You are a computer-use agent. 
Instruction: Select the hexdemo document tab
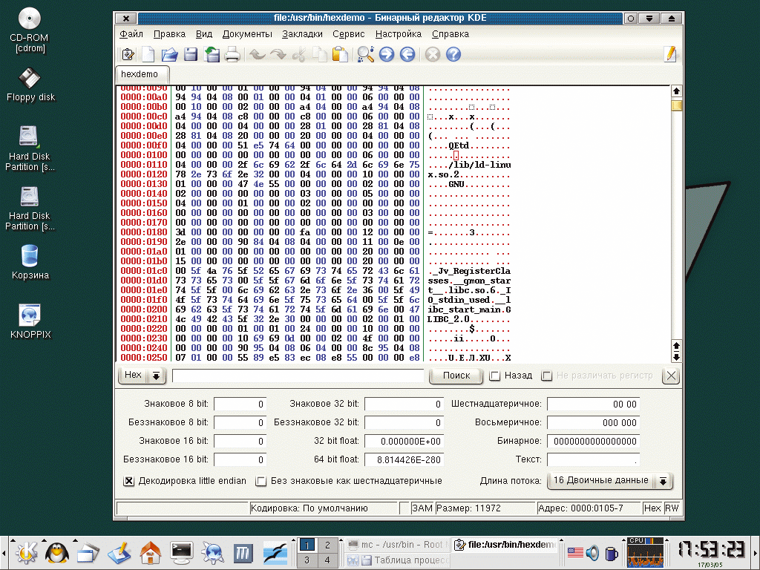(x=142, y=74)
